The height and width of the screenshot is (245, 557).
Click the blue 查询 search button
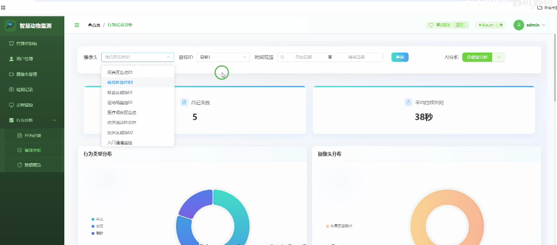click(400, 57)
